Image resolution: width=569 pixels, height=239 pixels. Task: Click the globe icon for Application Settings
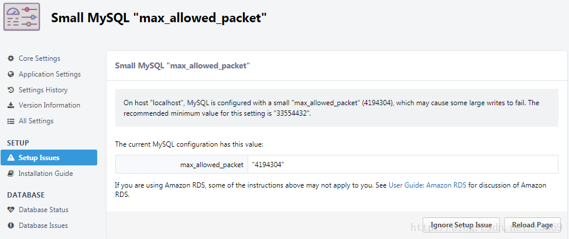(11, 74)
